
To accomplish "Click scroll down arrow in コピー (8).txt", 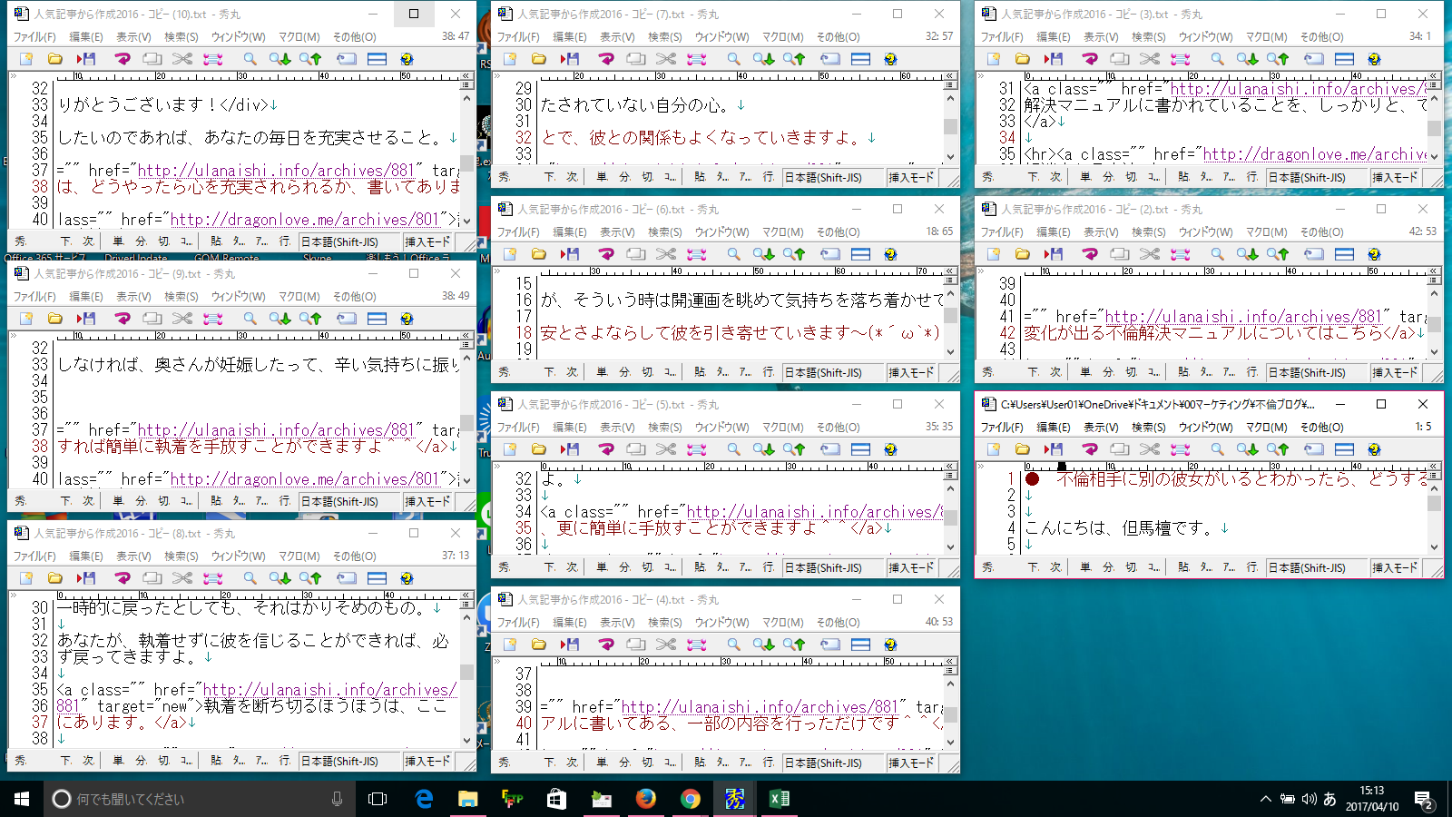I will [x=466, y=742].
